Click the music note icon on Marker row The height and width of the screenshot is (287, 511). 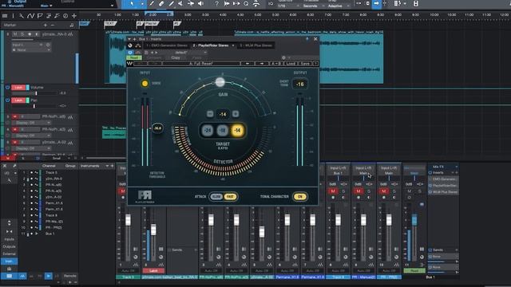click(72, 25)
